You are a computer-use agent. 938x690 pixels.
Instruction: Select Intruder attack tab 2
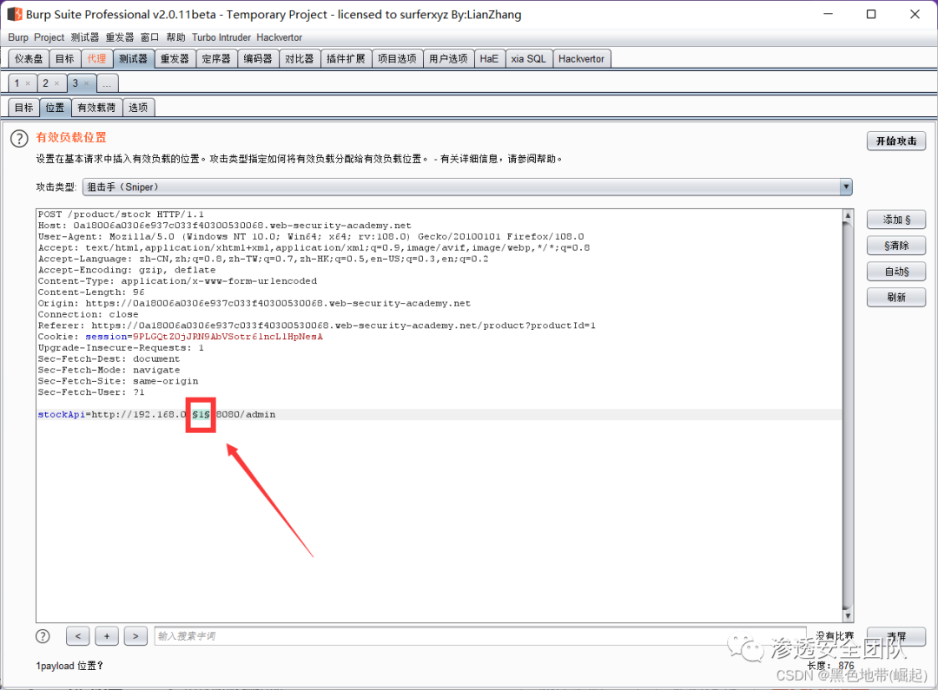click(x=45, y=83)
